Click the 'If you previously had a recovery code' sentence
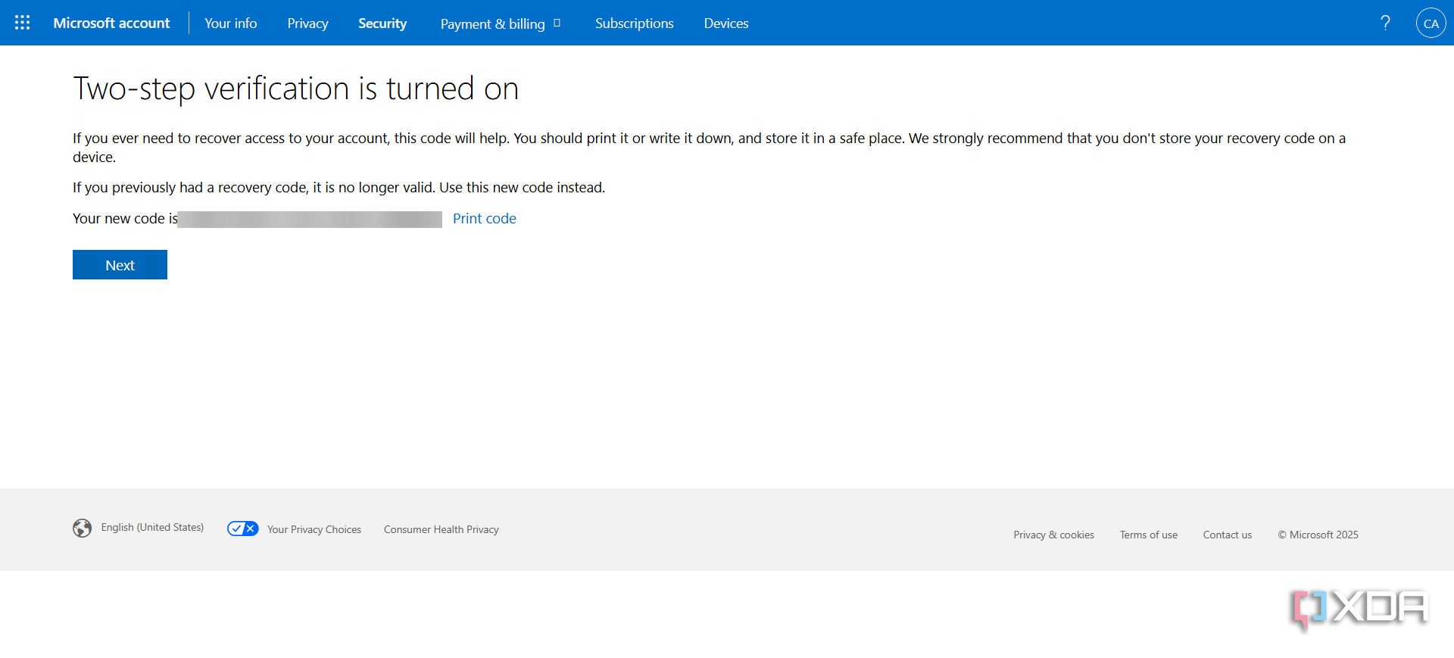The image size is (1454, 658). point(339,187)
